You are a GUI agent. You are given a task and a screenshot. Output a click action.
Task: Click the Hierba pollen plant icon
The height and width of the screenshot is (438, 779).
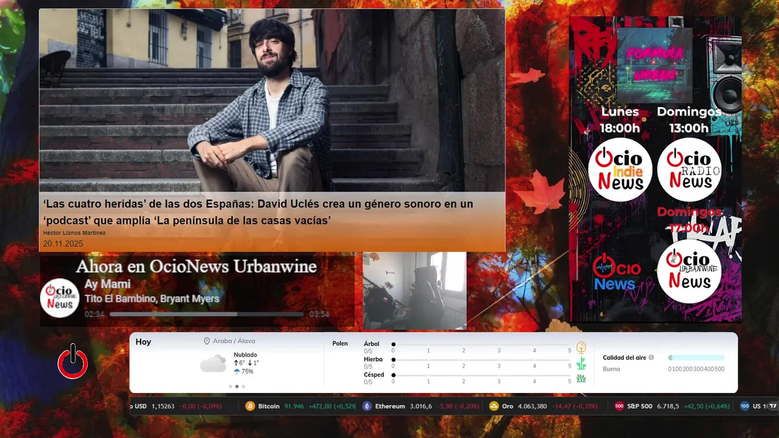tap(581, 363)
